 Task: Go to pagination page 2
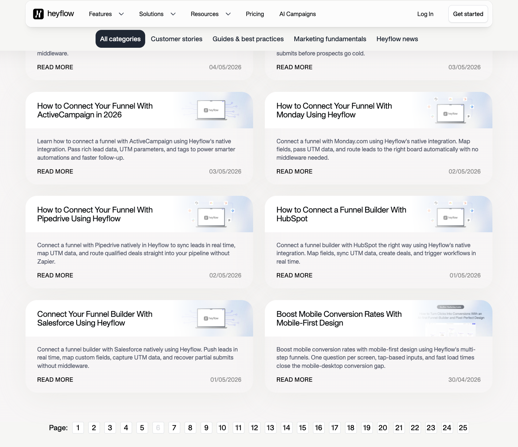pos(94,428)
